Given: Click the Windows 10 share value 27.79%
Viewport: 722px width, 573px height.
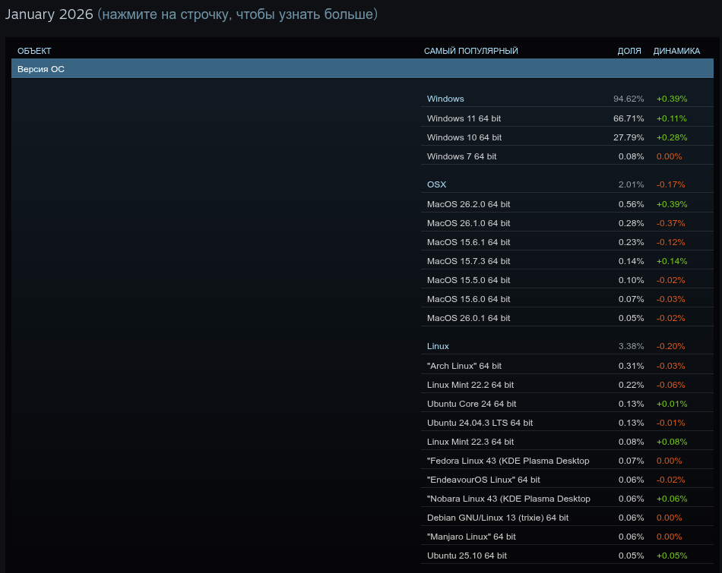Looking at the screenshot, I should (x=629, y=137).
